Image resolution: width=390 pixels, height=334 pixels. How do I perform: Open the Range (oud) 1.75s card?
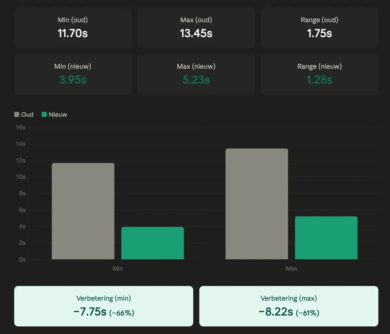(319, 28)
